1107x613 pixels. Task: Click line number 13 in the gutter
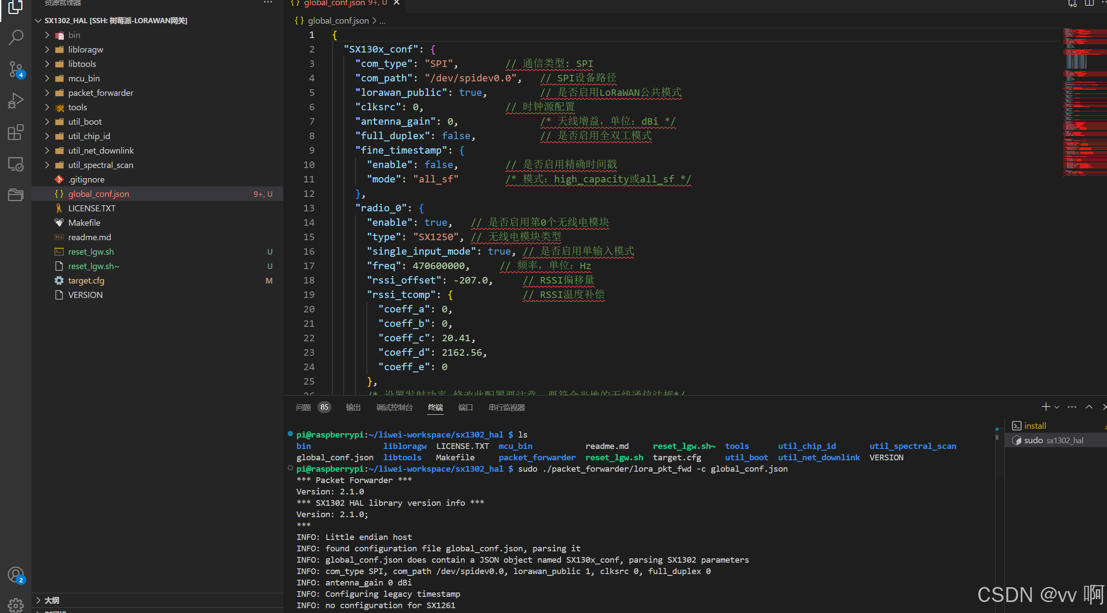[x=309, y=208]
